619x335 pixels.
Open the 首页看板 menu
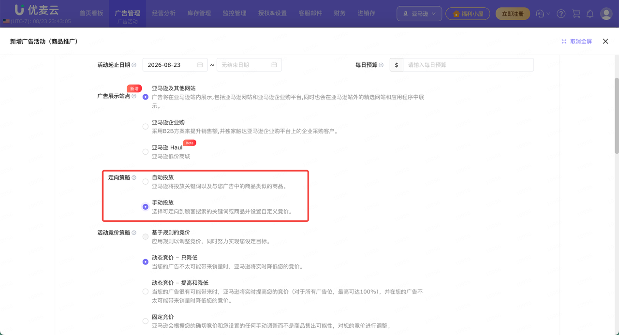(x=91, y=13)
